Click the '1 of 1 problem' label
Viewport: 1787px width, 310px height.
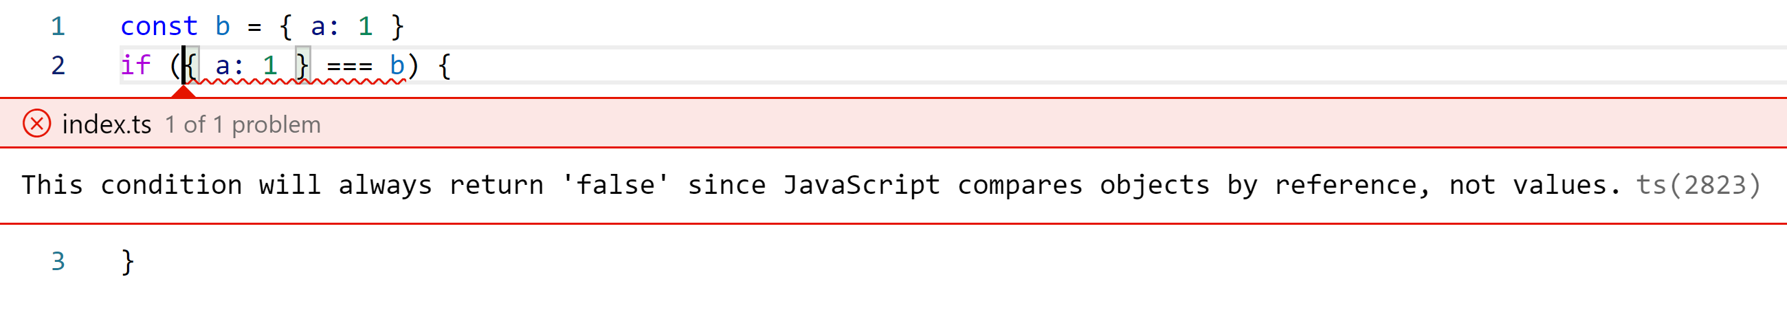coord(243,125)
